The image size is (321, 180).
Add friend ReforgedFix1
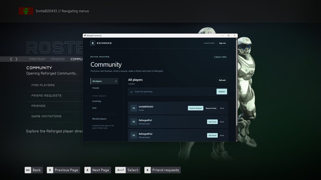tap(212, 122)
